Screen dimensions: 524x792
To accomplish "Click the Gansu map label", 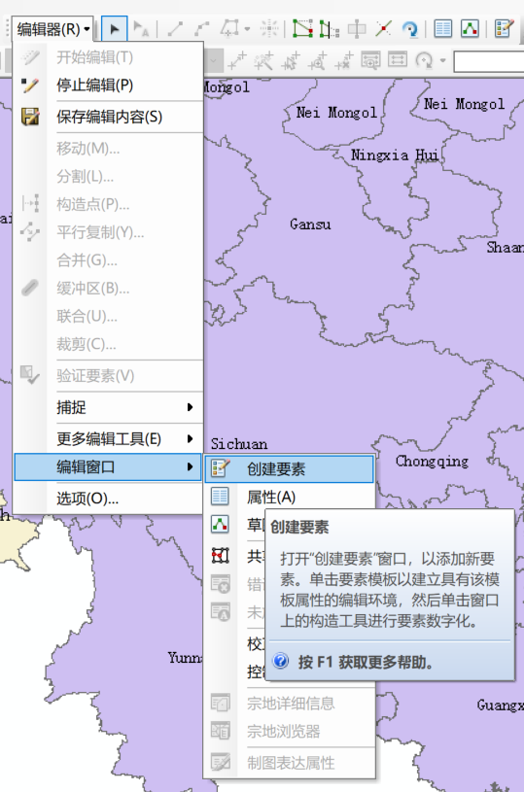I will coord(310,224).
